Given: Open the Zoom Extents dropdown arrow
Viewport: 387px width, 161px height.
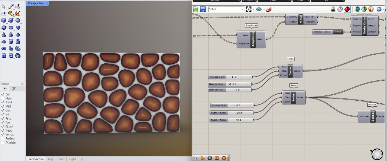Looking at the screenshot, I should [253, 9].
